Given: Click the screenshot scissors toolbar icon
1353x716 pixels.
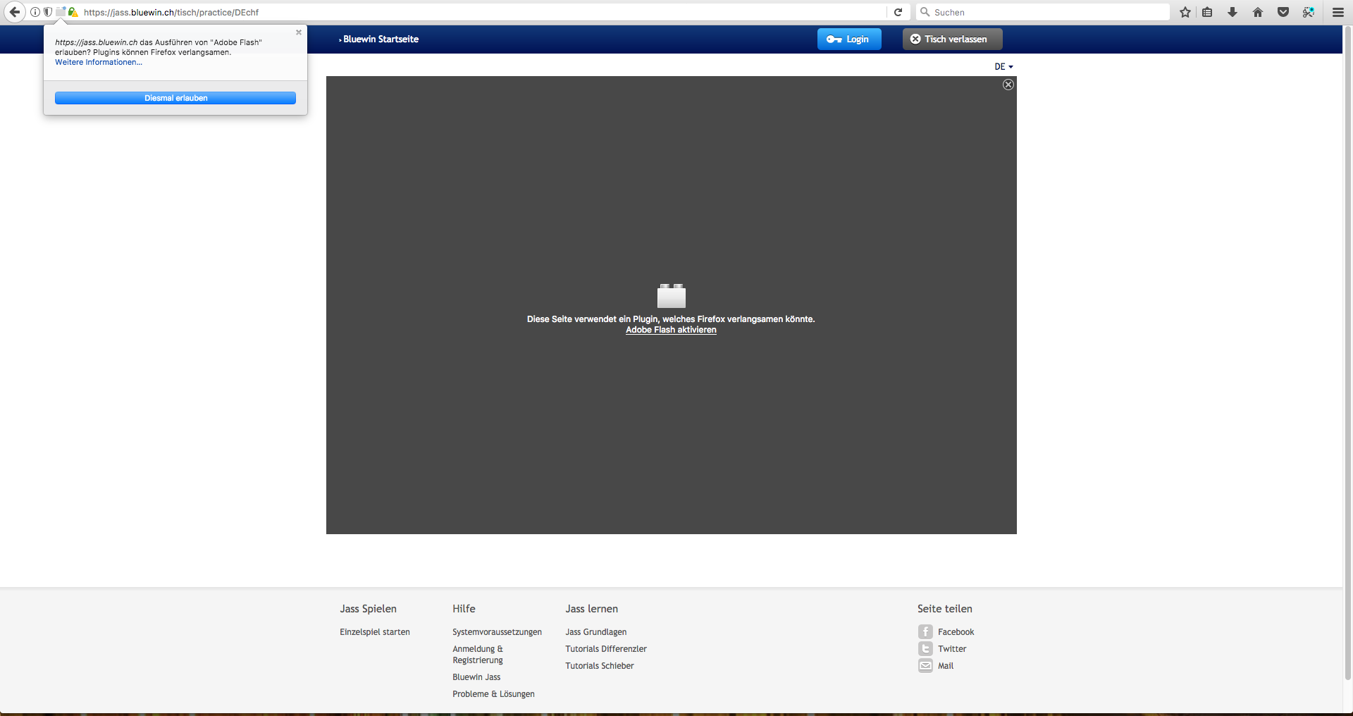Looking at the screenshot, I should point(1309,12).
